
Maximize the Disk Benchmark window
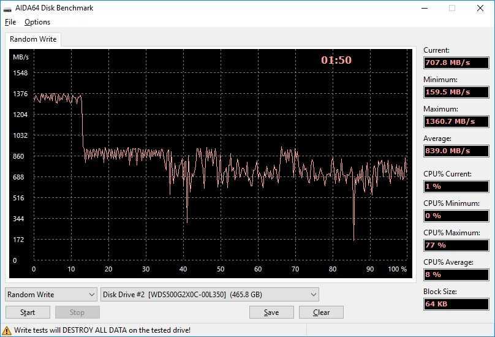452,9
